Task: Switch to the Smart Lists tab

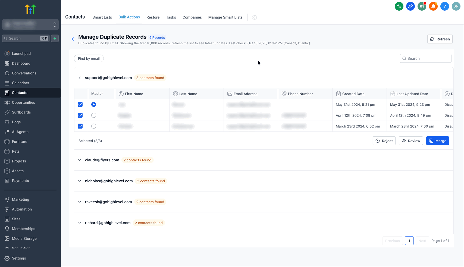Action: click(102, 17)
